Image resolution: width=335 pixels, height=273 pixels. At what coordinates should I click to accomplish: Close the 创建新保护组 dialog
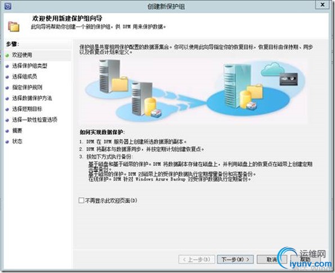(x=323, y=5)
